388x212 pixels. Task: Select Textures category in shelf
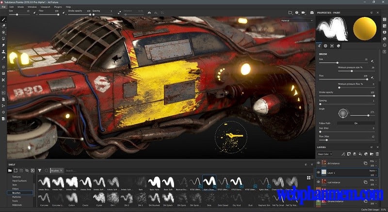point(16,177)
